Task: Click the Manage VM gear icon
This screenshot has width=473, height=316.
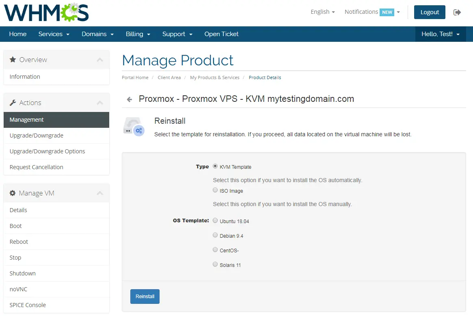Action: click(12, 193)
